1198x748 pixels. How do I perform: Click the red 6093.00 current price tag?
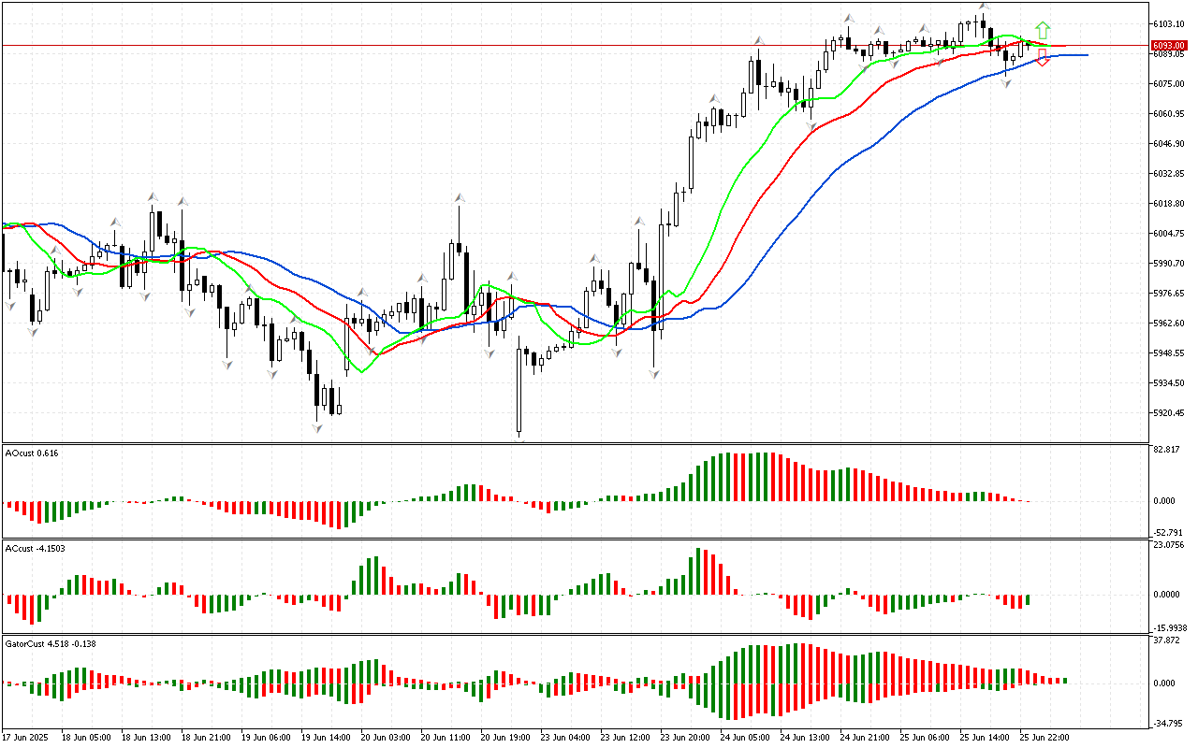(x=1168, y=45)
